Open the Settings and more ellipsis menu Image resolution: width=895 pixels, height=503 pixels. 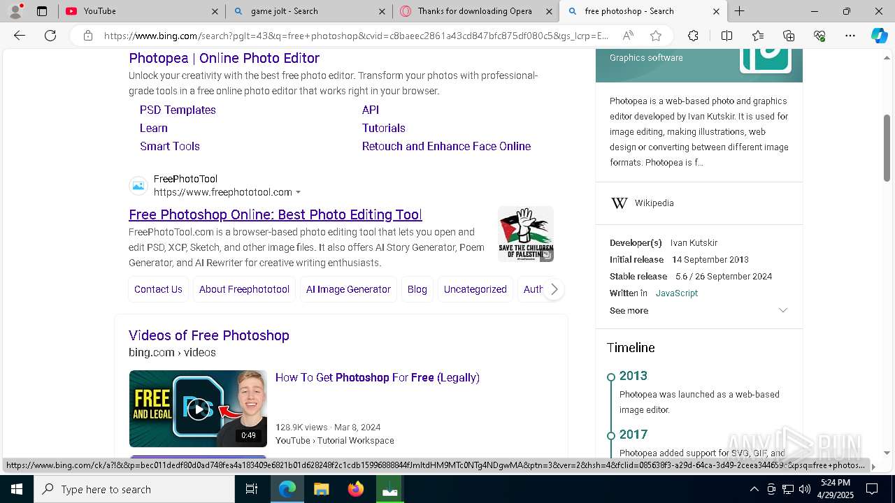[850, 36]
